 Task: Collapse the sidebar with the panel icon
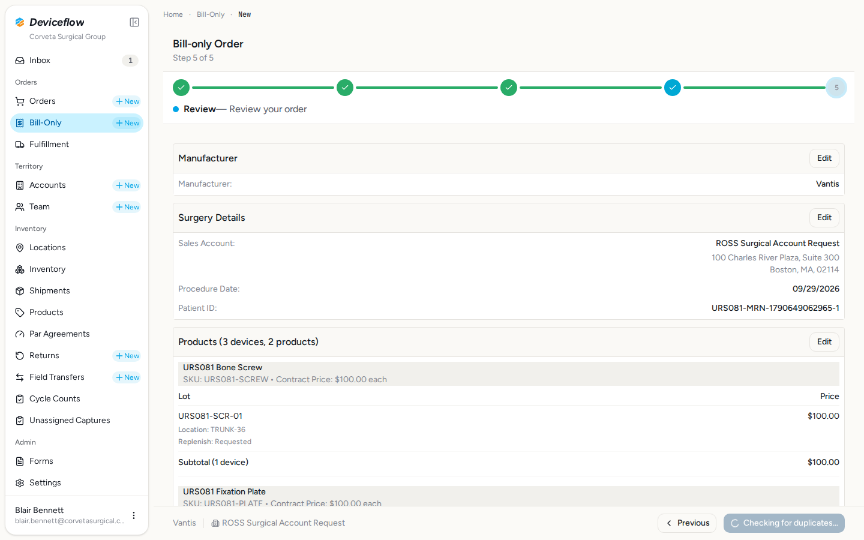(134, 22)
